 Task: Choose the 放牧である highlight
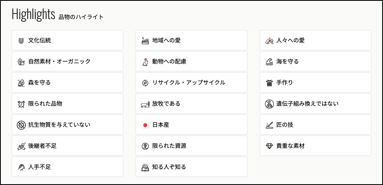pyautogui.click(x=191, y=103)
